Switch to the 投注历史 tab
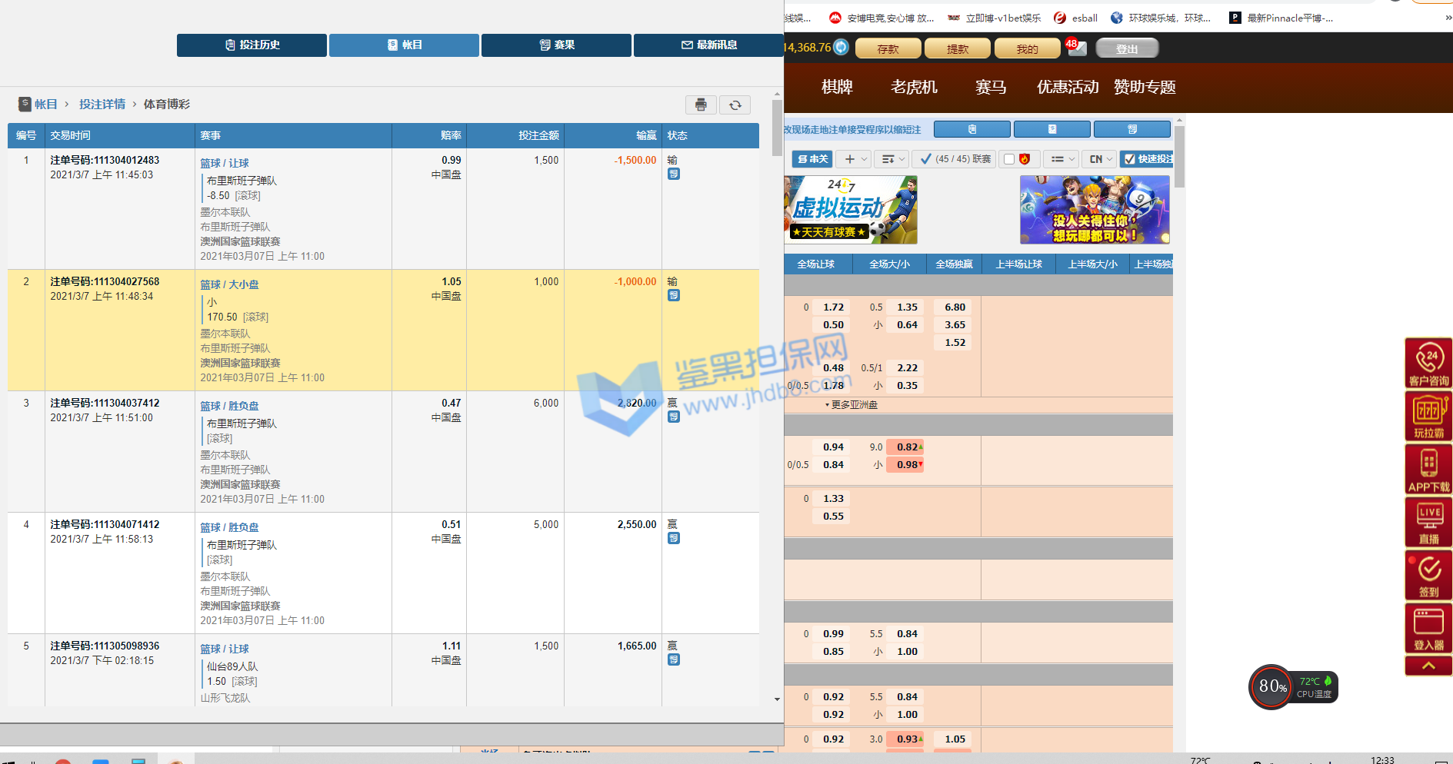 252,45
